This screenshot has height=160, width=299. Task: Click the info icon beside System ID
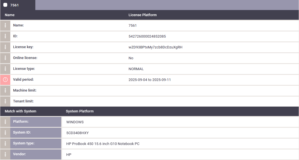coord(5,133)
